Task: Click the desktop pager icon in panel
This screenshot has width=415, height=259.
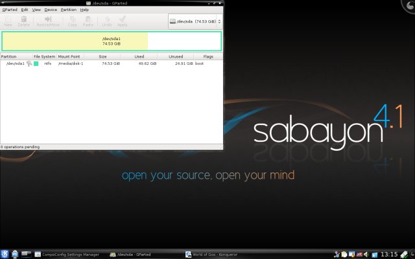Action: click(x=26, y=254)
